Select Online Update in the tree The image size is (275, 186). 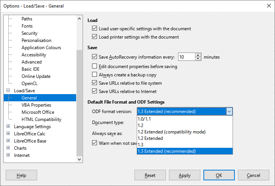[36, 76]
